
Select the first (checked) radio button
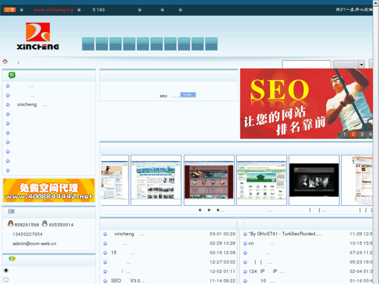[6, 270]
